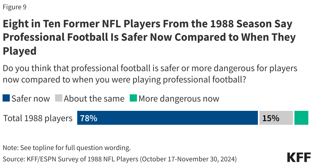Image resolution: width=314 pixels, height=166 pixels.
Task: Click the note about full question wording
Action: (67, 148)
